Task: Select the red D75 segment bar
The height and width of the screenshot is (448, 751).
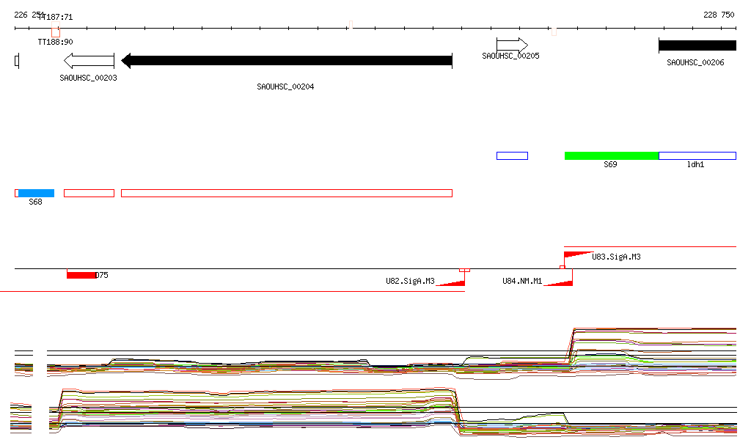Action: click(x=81, y=275)
